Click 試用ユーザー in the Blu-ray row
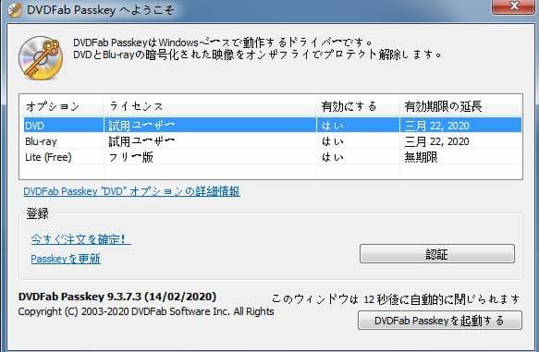This screenshot has width=539, height=352. coord(141,141)
